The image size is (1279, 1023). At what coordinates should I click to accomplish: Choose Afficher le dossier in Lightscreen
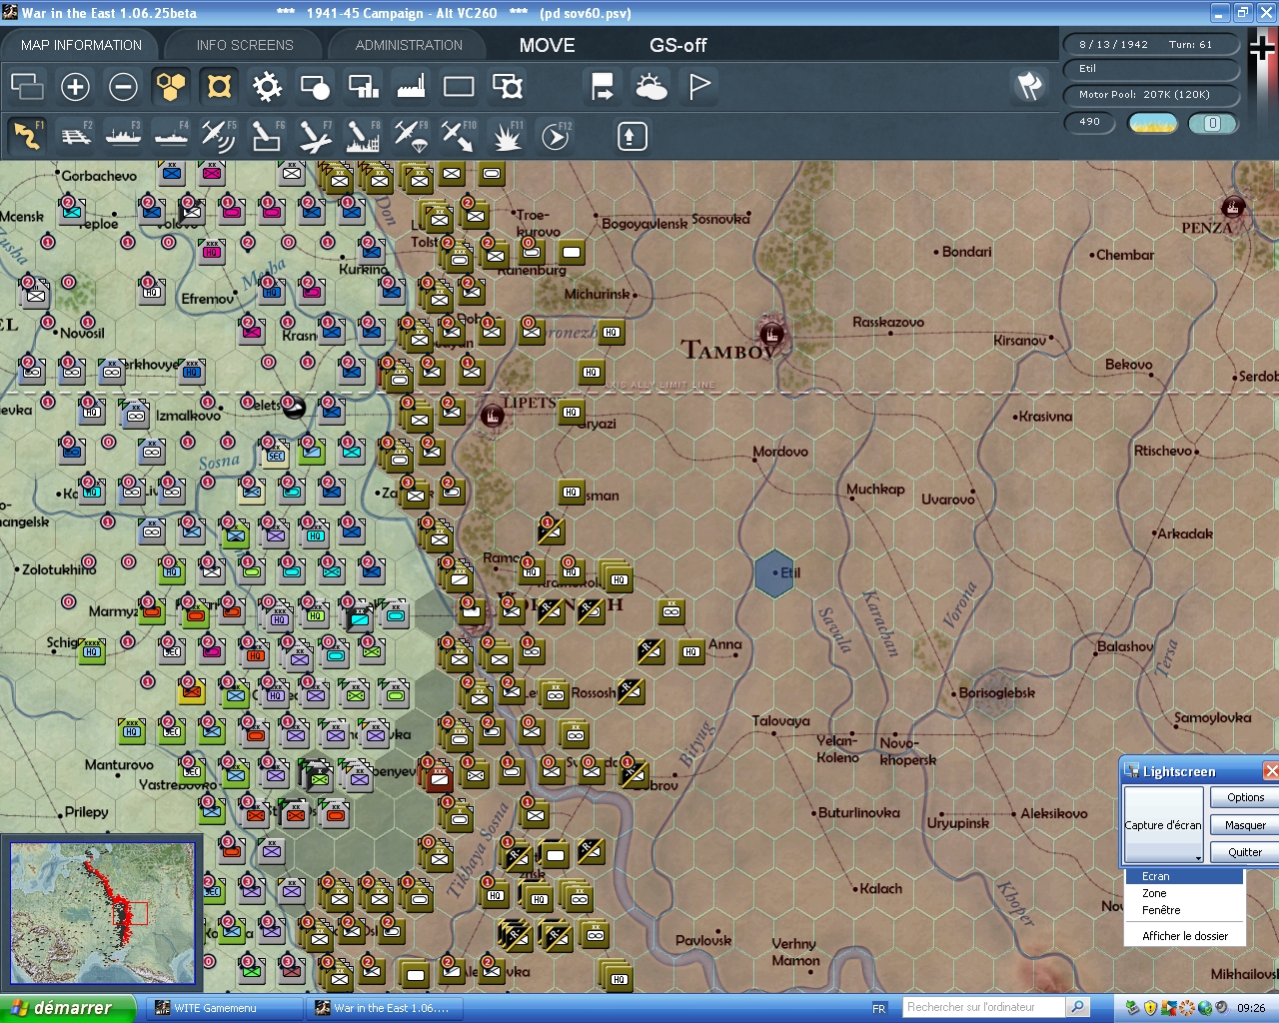click(1184, 936)
